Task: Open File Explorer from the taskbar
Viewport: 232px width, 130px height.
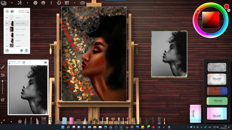Action: coord(95,127)
